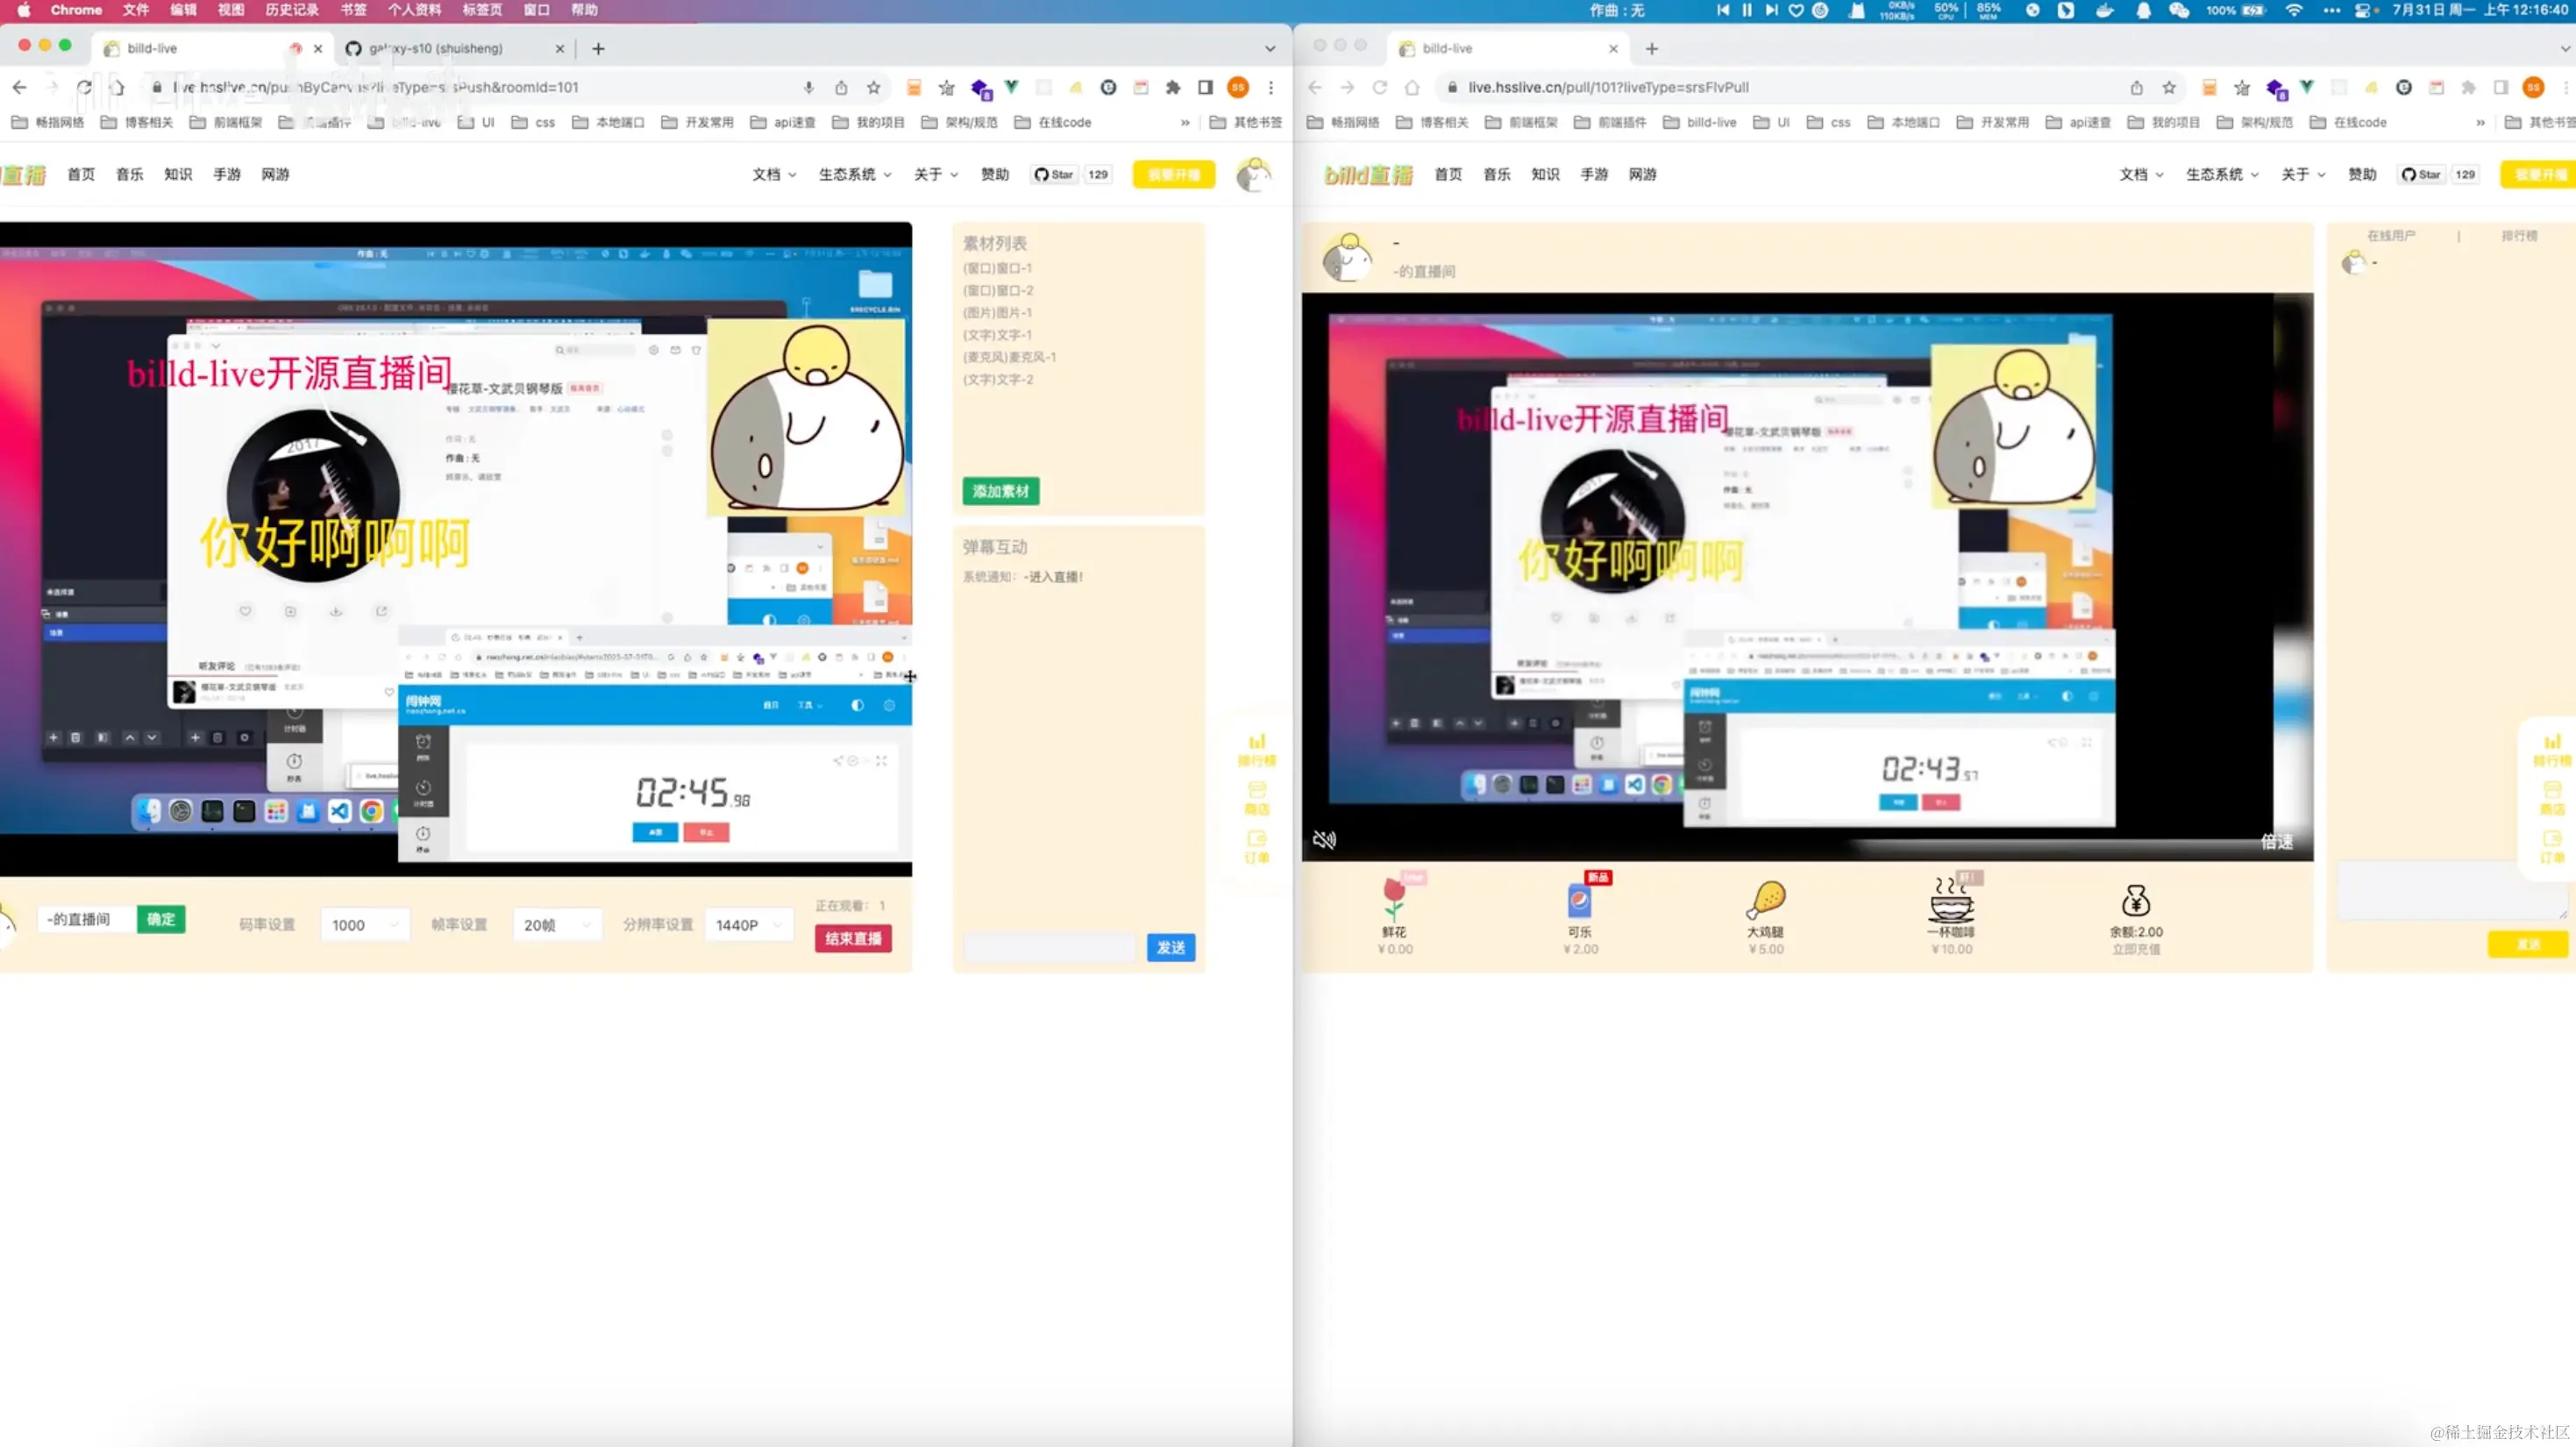Switch to 排行榜 tab in right sidebar panel
Screen dimensions: 2576x1447
coord(2519,236)
